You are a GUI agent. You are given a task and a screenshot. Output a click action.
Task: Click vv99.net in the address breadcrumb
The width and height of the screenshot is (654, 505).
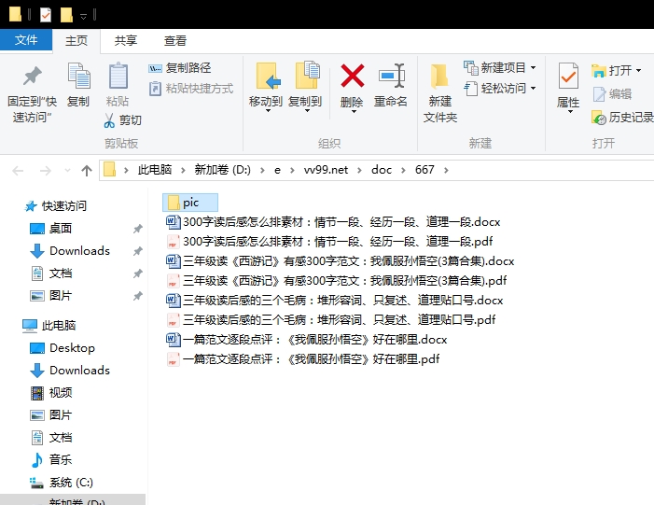point(326,170)
